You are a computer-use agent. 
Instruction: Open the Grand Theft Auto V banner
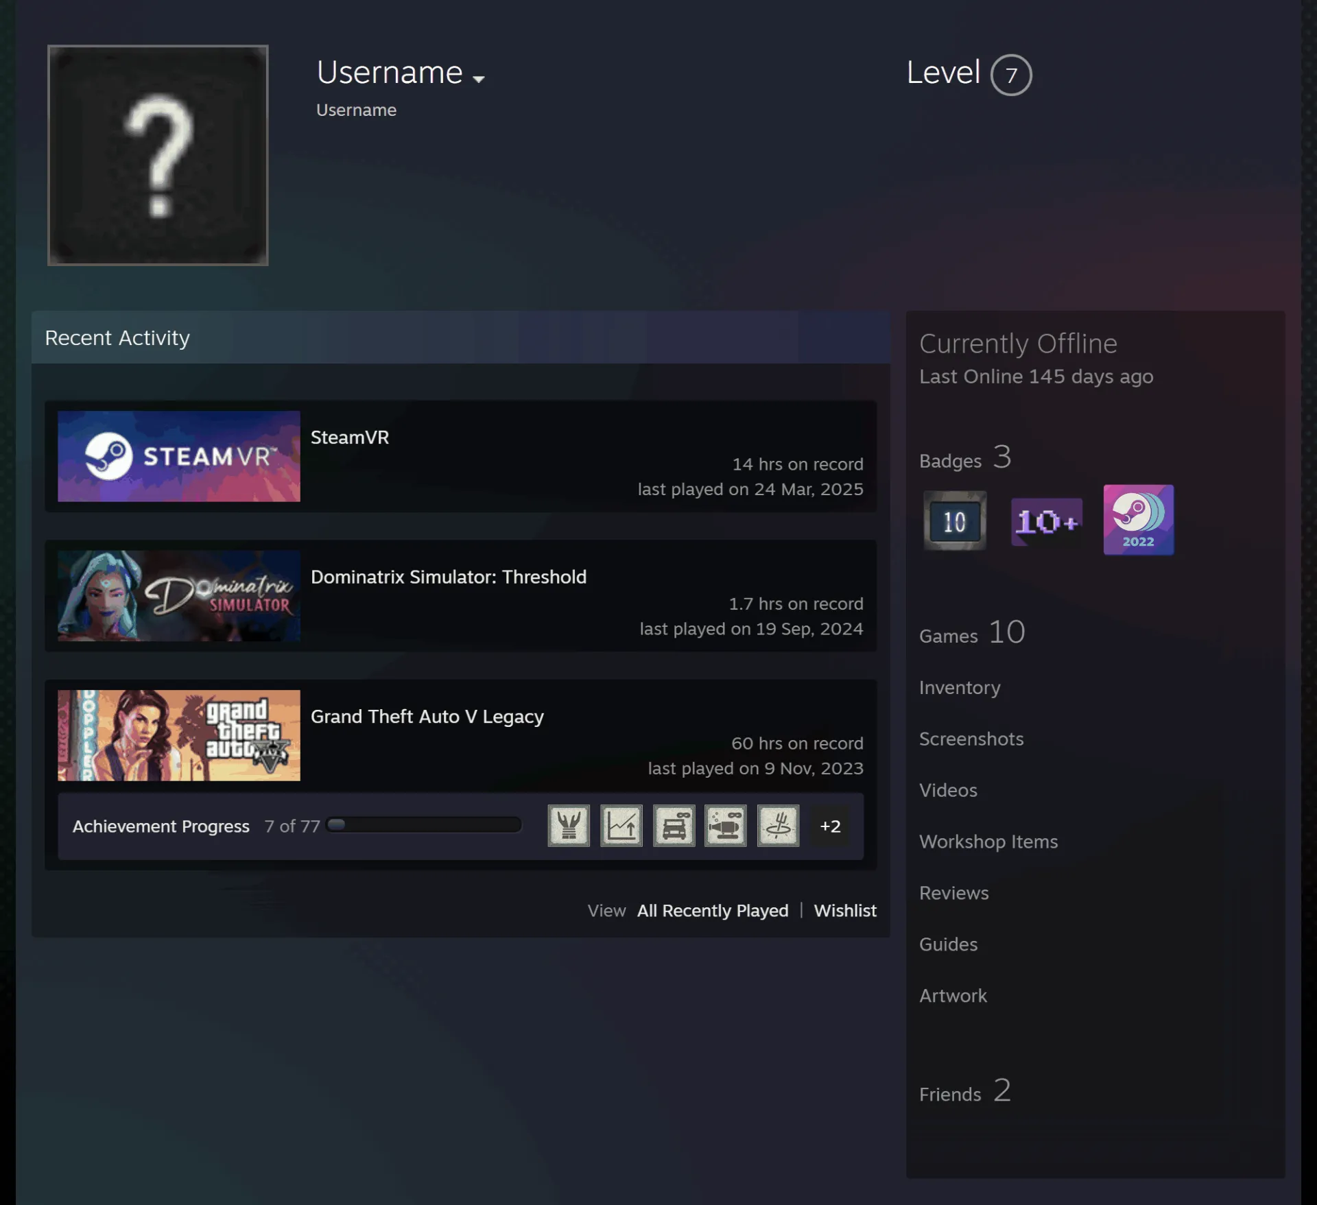coord(179,735)
